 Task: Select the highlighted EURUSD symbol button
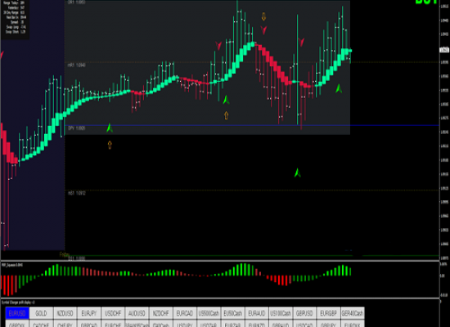pyautogui.click(x=17, y=313)
